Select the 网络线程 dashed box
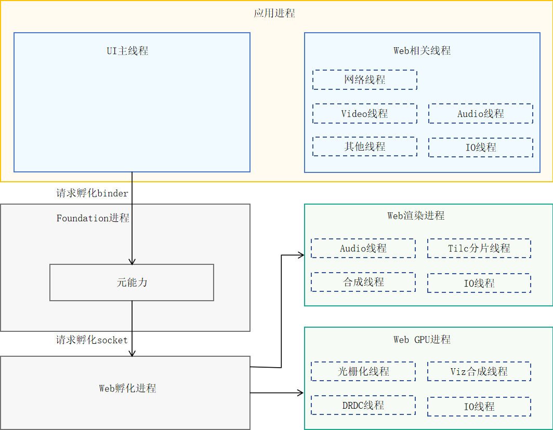553x430 pixels. click(364, 80)
